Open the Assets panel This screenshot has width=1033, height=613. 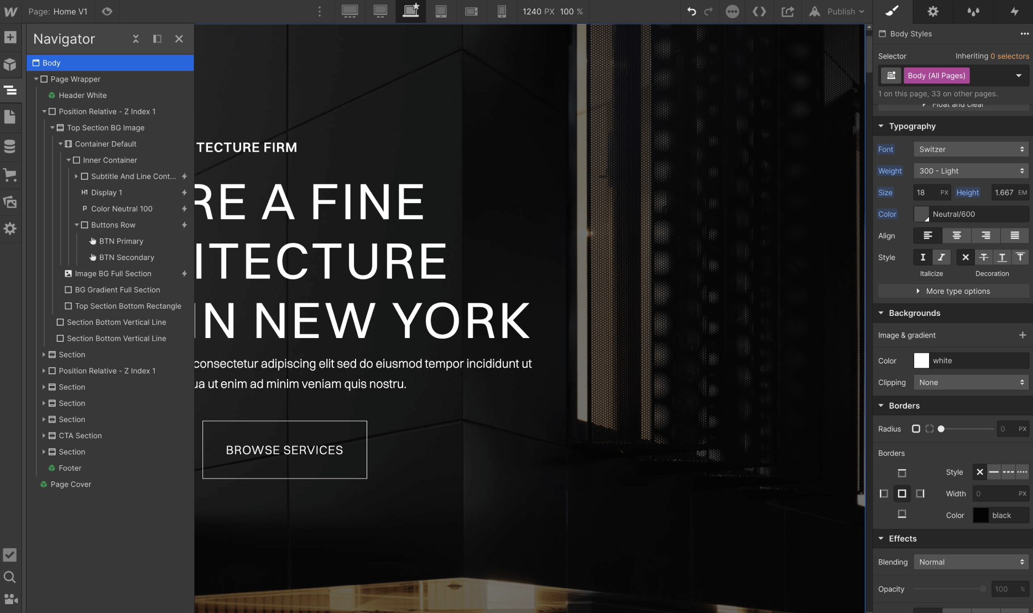pyautogui.click(x=10, y=202)
